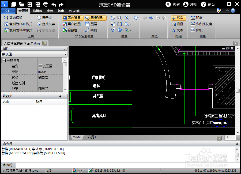Image resolution: width=241 pixels, height=174 pixels.
Task: Open document tabs list dropdown
Action: (235, 43)
